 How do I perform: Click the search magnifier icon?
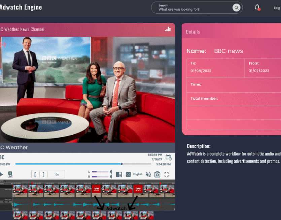click(236, 8)
